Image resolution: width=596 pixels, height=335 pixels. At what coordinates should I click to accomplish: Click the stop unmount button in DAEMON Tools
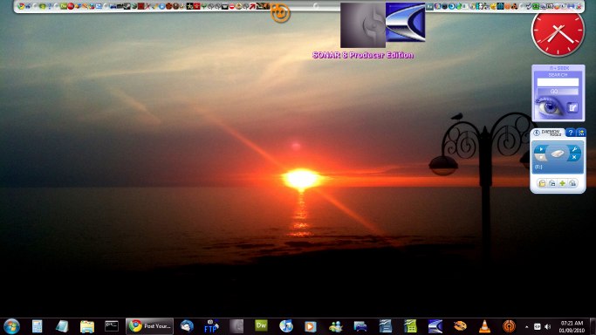tap(540, 157)
